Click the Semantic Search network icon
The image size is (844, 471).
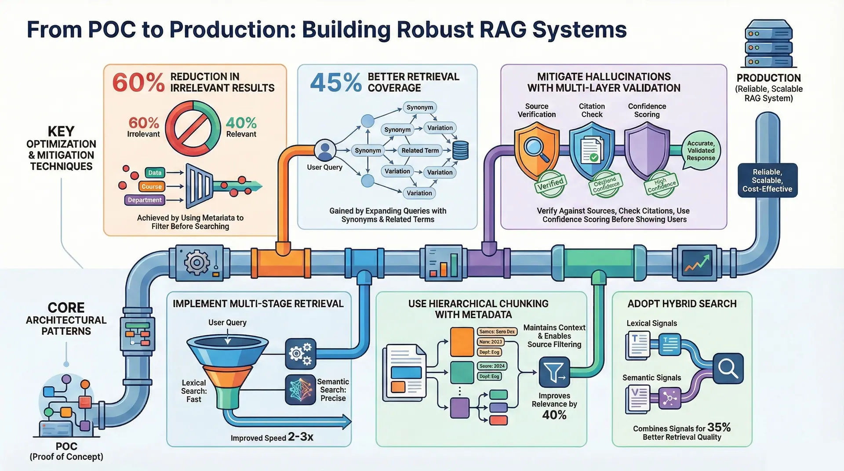(301, 390)
